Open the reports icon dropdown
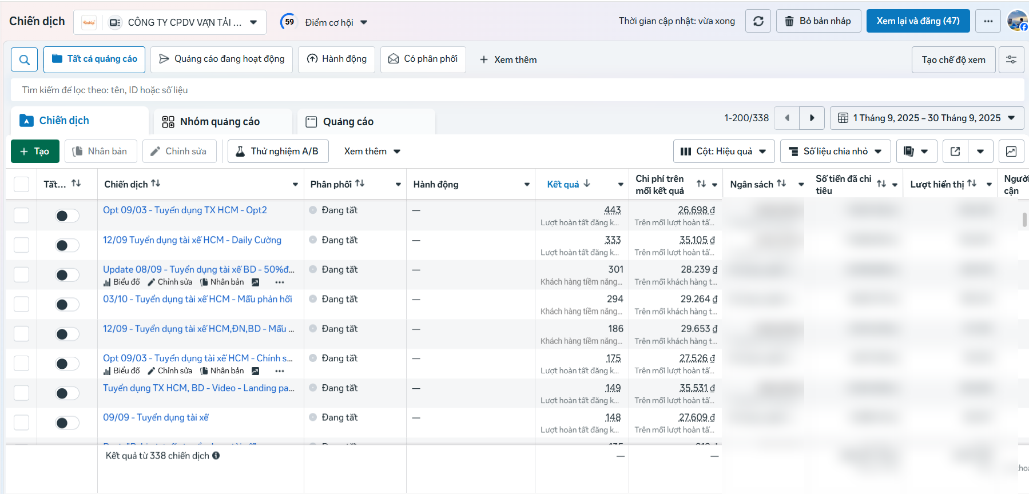 click(916, 152)
